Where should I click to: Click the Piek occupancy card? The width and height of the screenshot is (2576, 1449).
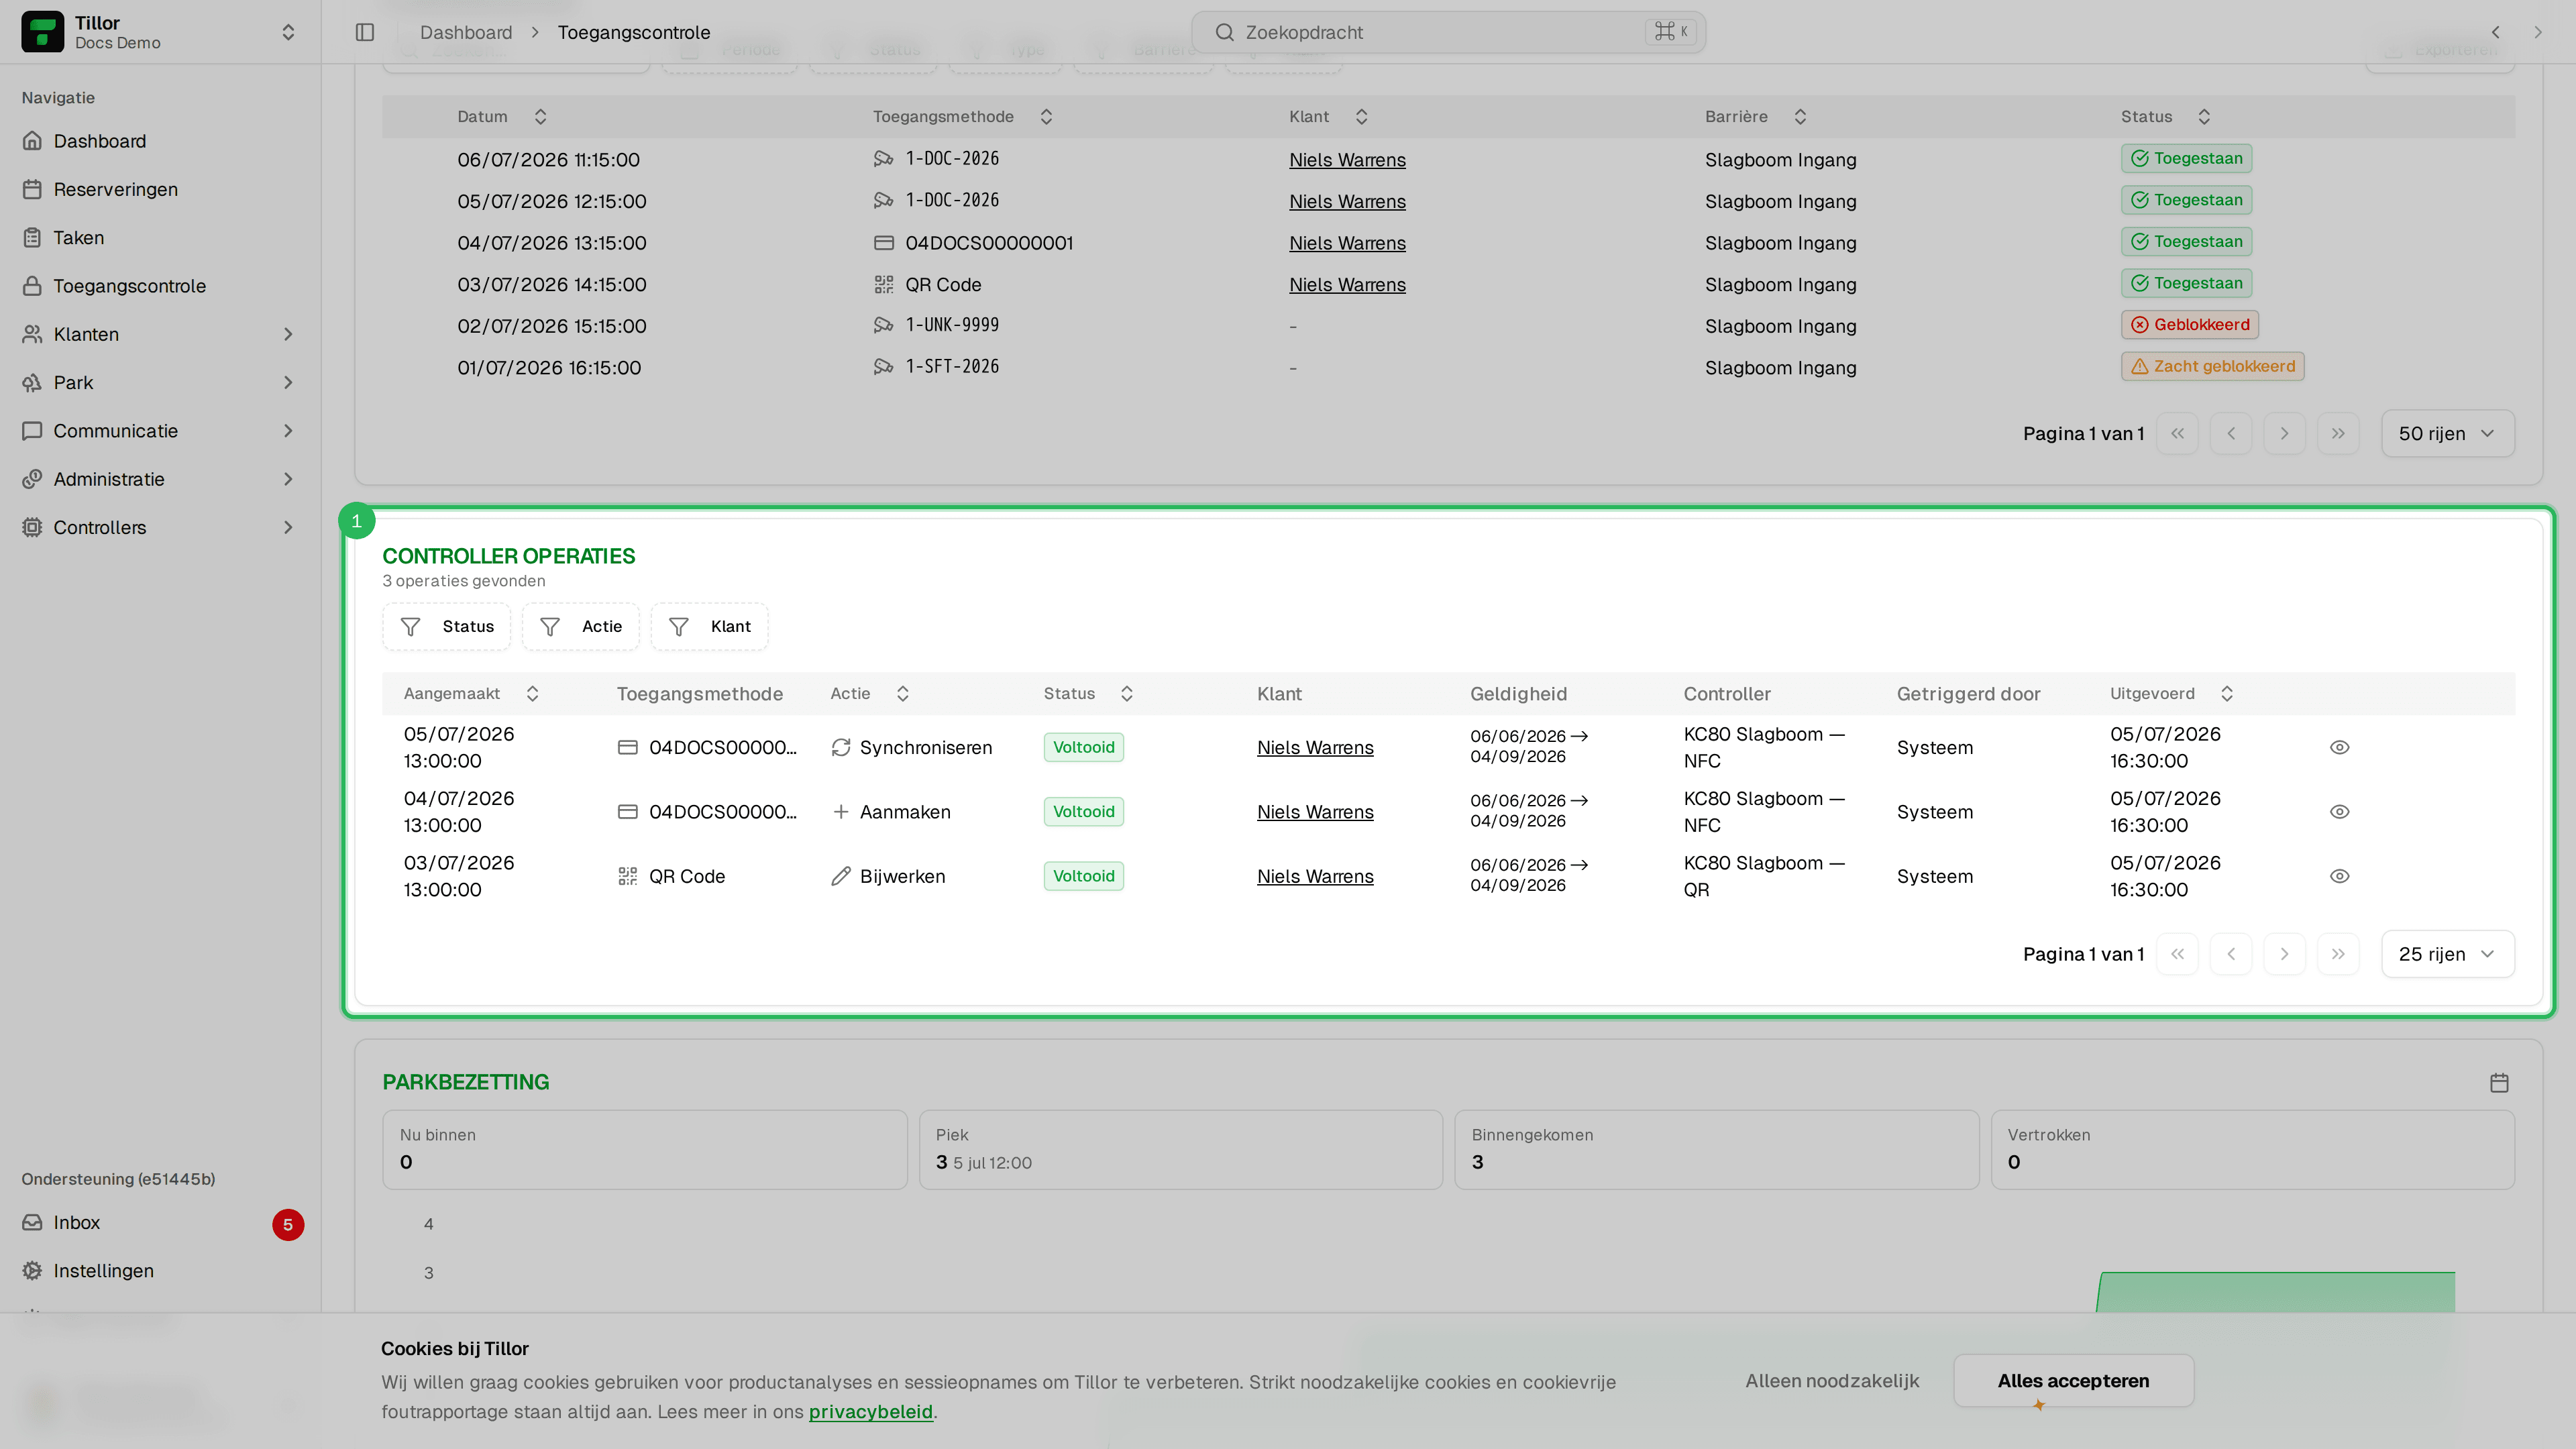1180,1150
